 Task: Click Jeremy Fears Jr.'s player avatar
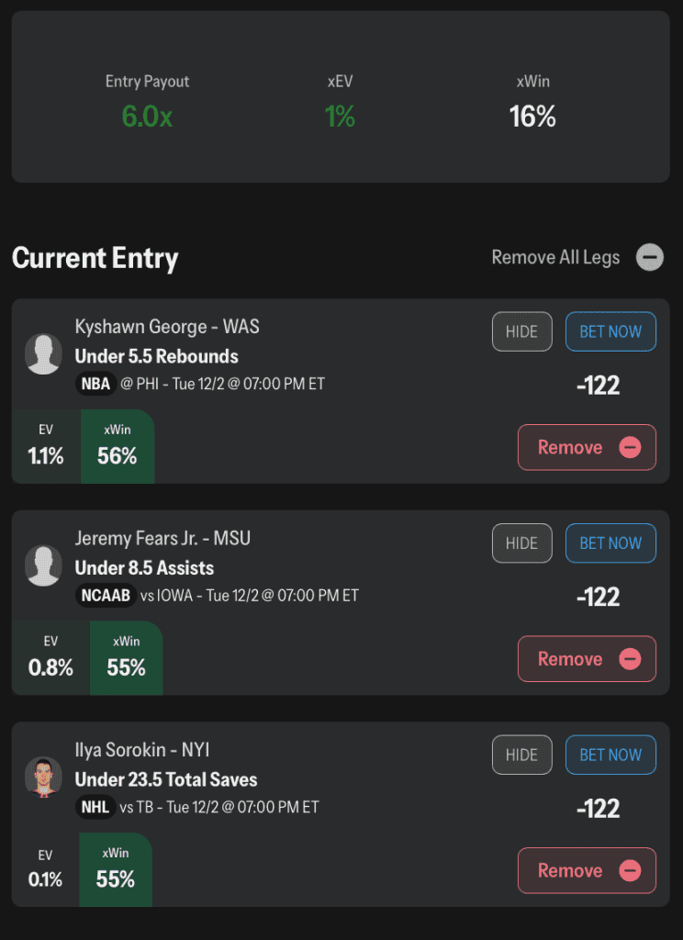tap(43, 565)
